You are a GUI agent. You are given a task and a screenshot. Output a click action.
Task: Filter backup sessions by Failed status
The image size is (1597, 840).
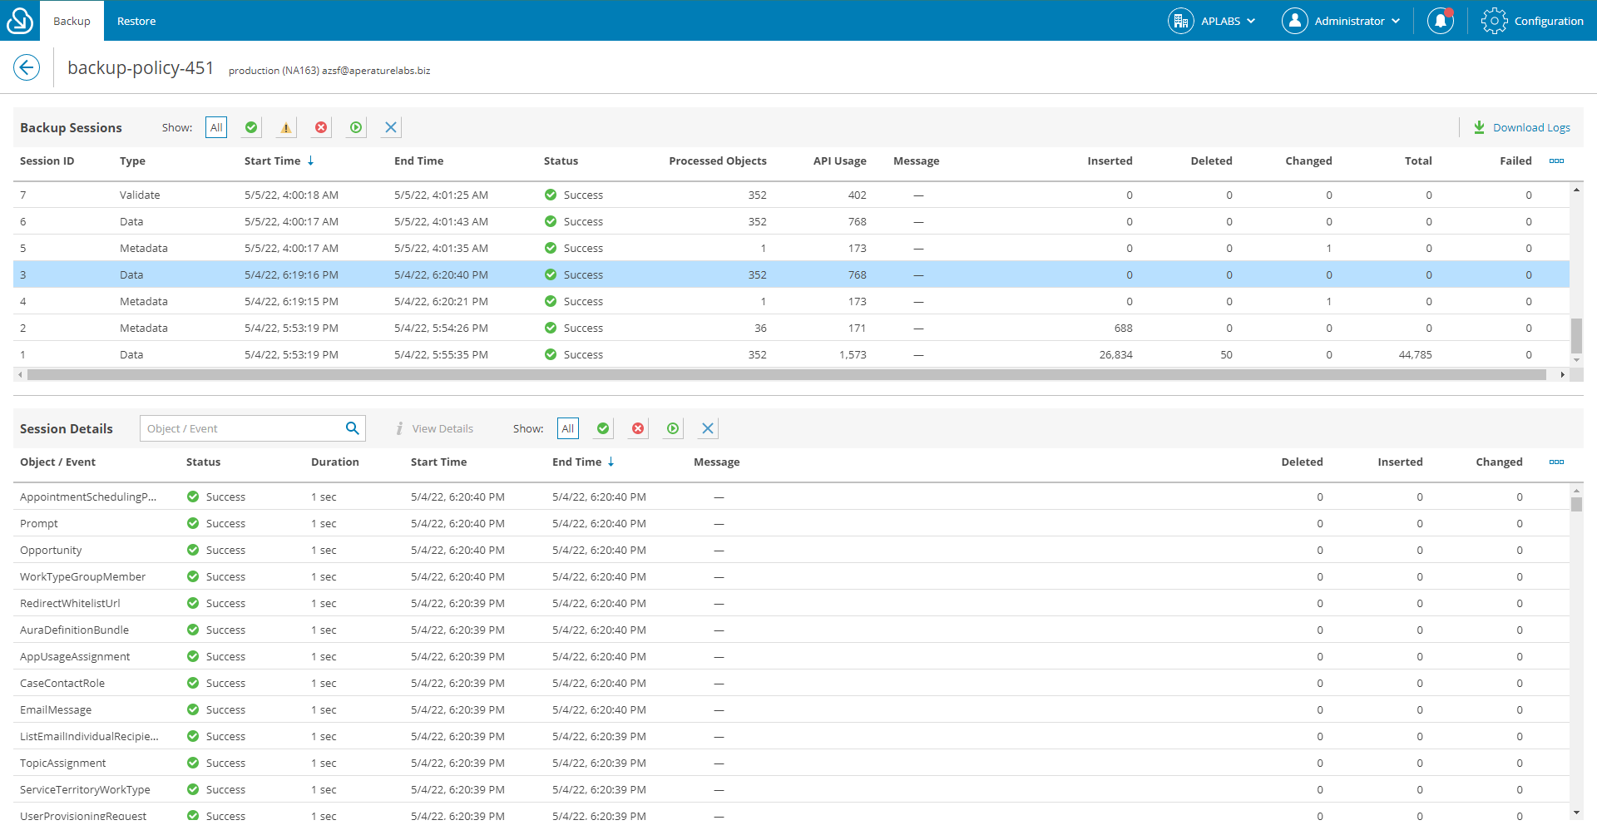(x=321, y=127)
